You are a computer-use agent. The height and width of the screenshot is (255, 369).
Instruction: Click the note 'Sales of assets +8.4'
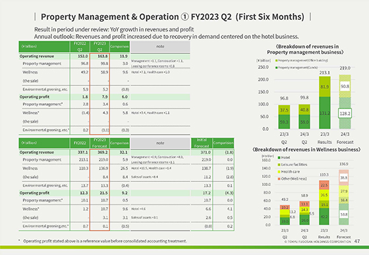[x=144, y=177]
